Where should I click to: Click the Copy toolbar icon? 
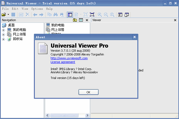49,15
